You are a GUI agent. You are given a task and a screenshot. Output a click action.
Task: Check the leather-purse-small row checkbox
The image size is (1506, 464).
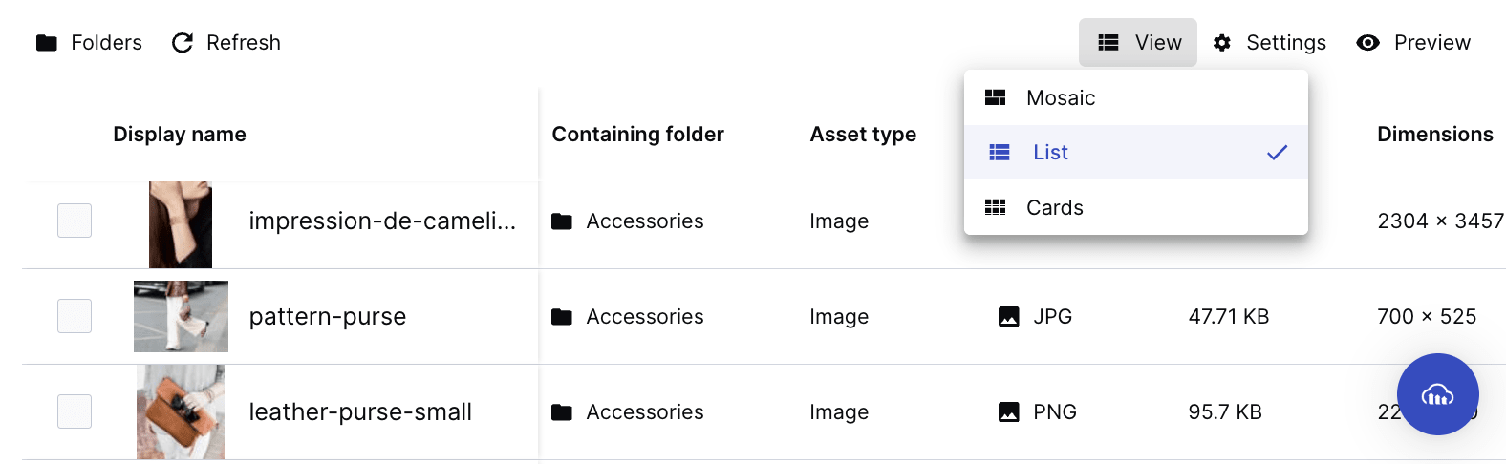(x=75, y=411)
